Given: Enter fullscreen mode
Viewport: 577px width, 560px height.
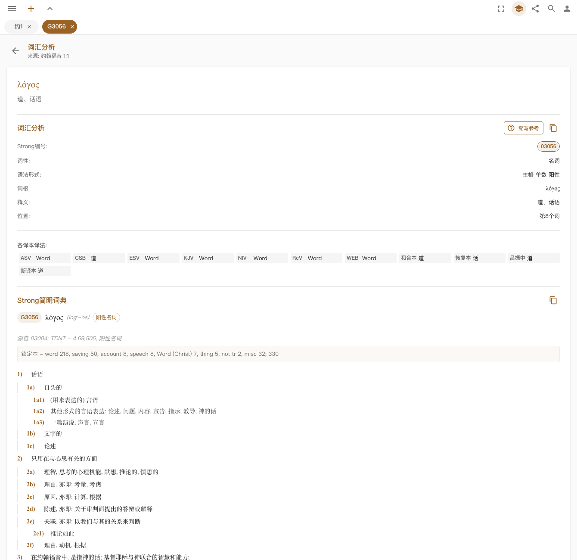Looking at the screenshot, I should [x=501, y=9].
